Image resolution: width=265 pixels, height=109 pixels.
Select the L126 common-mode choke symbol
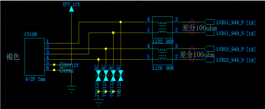point(162,54)
